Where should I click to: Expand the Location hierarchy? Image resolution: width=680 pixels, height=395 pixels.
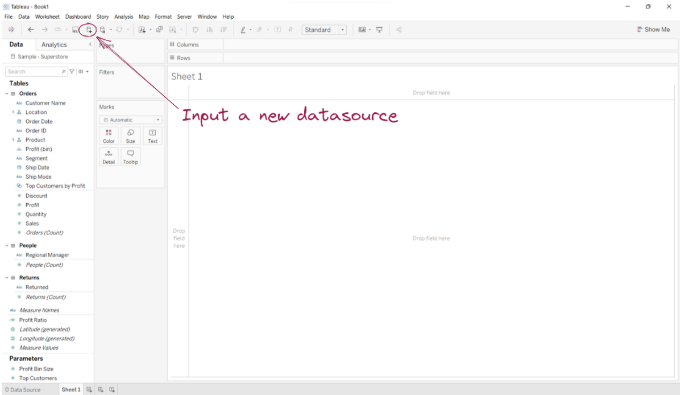(x=13, y=112)
